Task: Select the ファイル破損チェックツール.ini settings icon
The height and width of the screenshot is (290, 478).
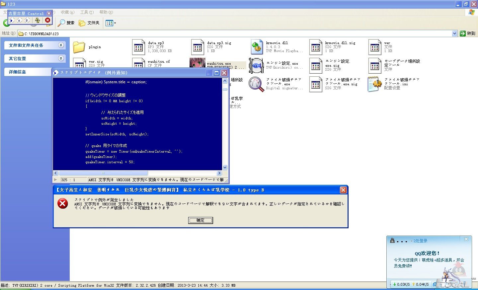Action: [375, 84]
